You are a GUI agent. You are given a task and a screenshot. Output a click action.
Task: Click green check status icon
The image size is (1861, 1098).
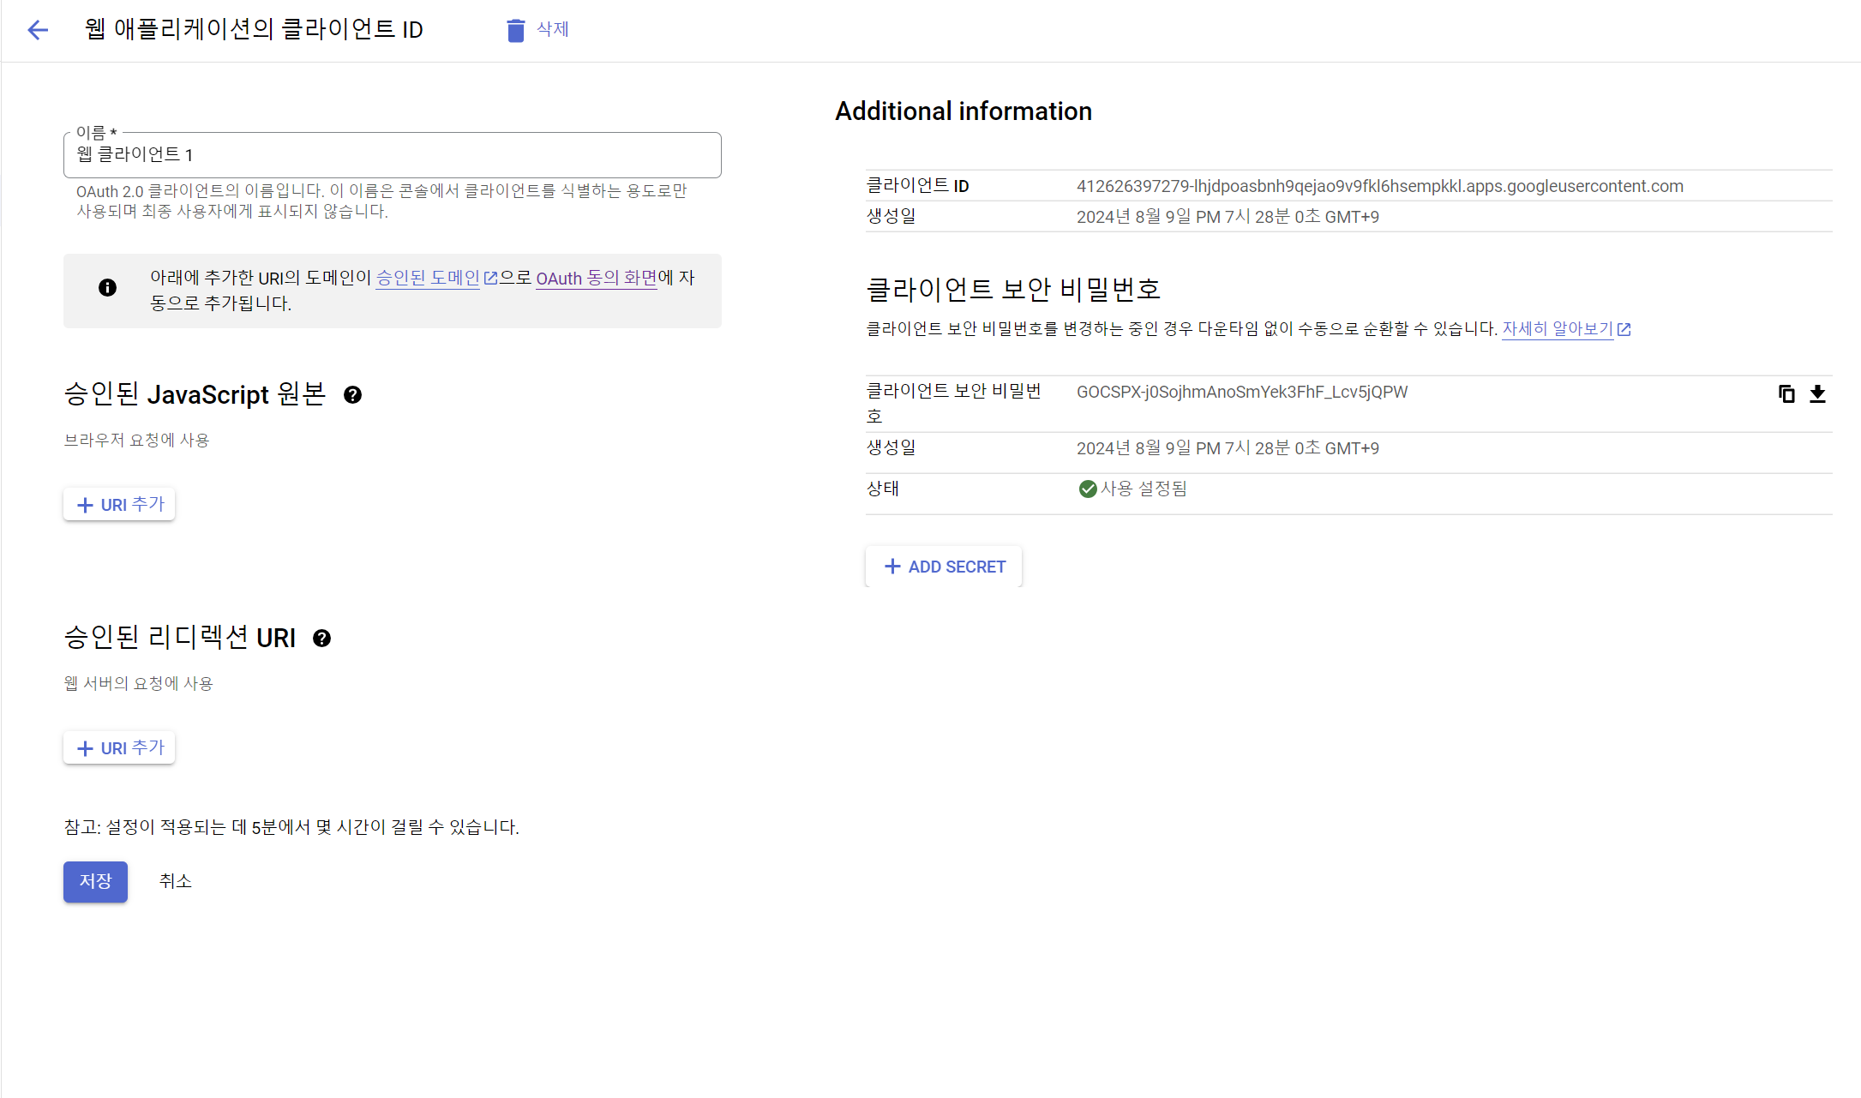pyautogui.click(x=1088, y=489)
